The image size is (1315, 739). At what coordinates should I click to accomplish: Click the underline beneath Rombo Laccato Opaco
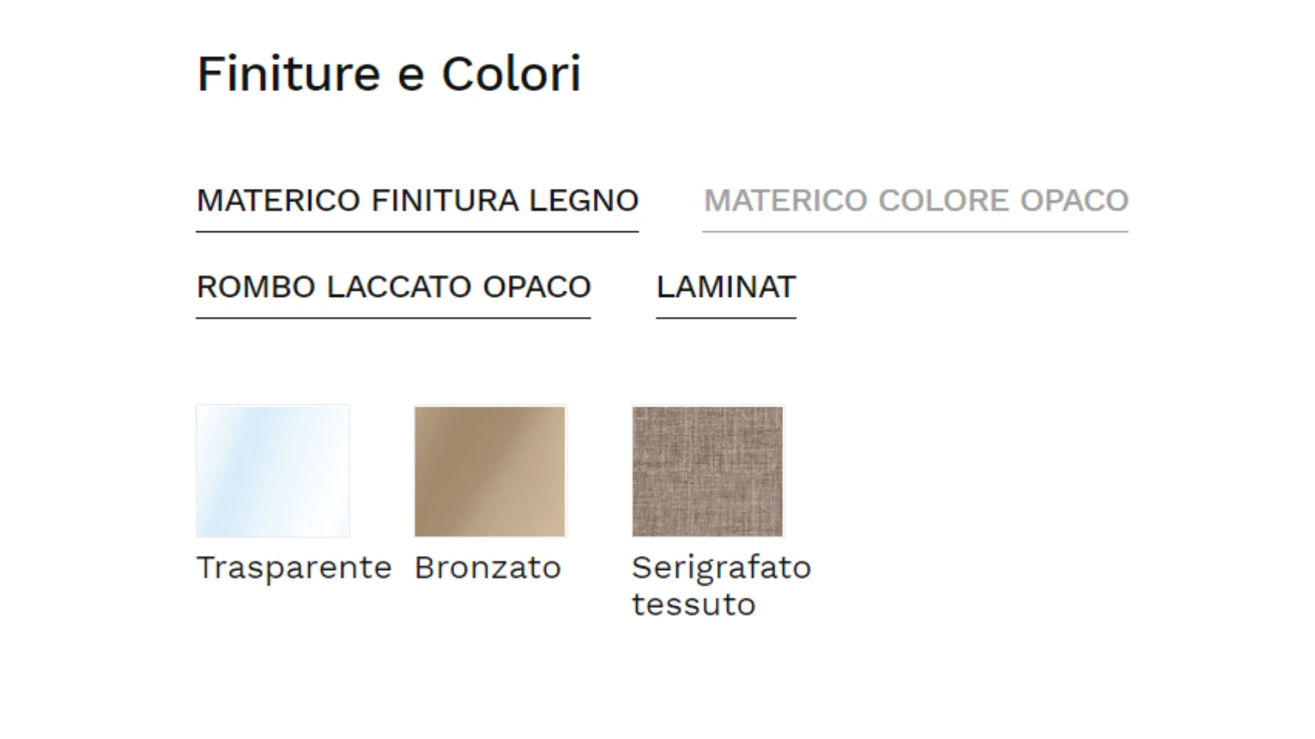click(x=393, y=317)
